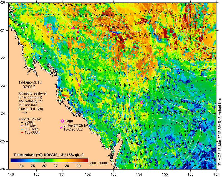Click the latitude axis label -20

[3, 2]
